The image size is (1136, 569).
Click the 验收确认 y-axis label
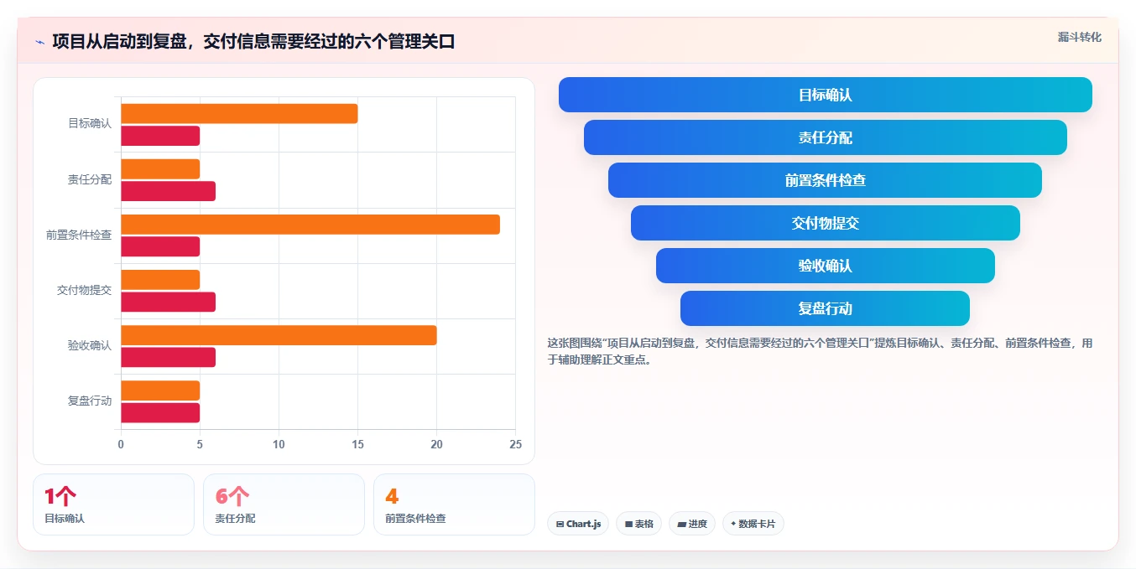[90, 345]
